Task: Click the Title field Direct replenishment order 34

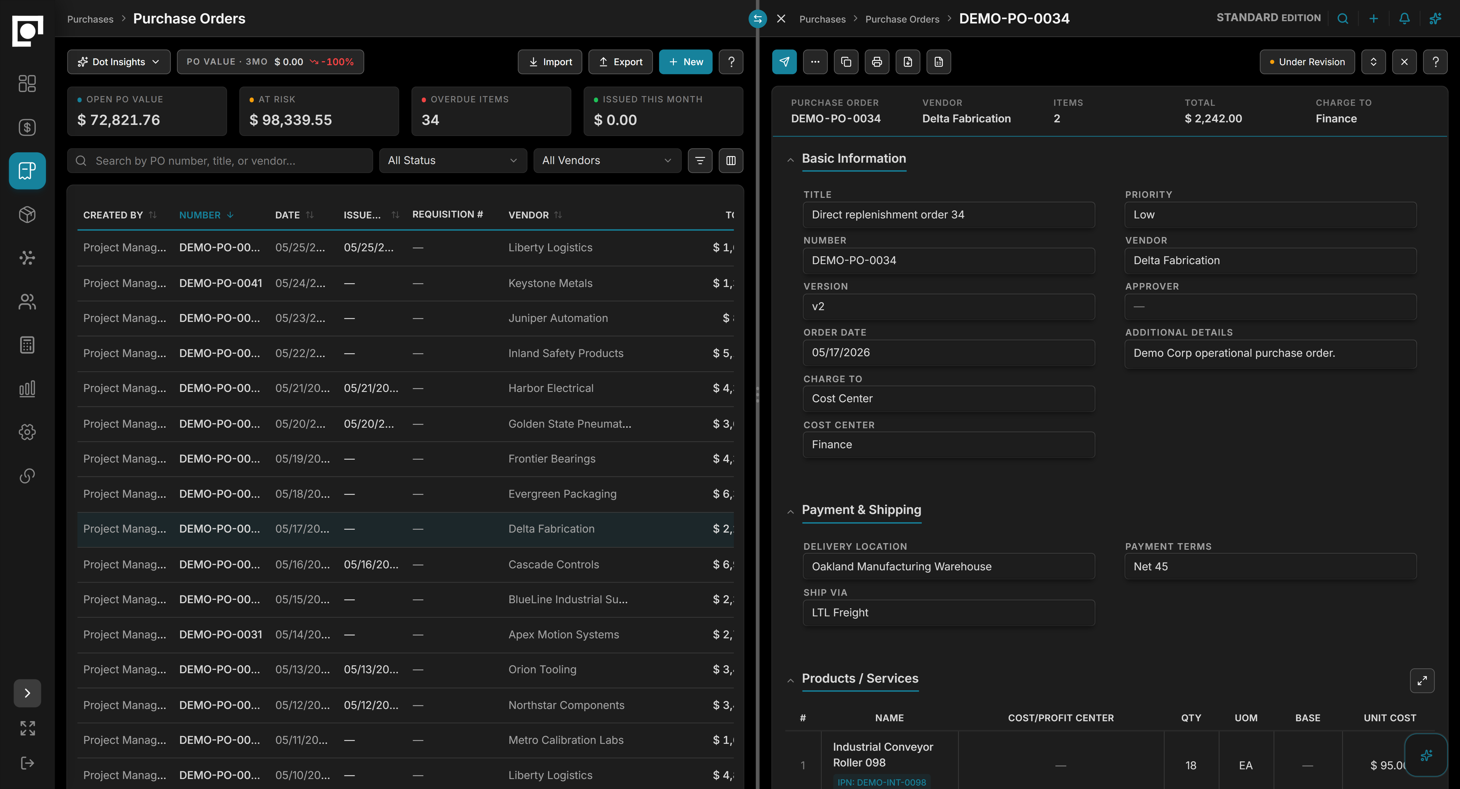Action: [x=949, y=215]
